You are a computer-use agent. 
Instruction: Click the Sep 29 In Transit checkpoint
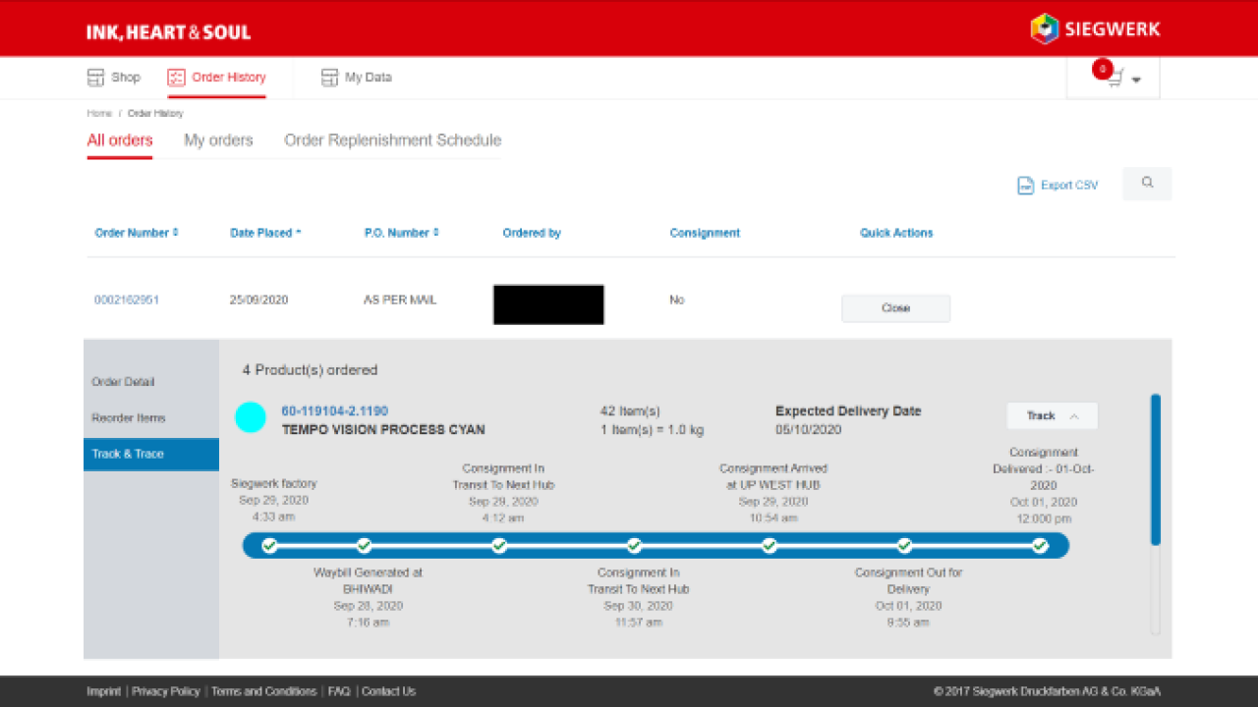(499, 545)
